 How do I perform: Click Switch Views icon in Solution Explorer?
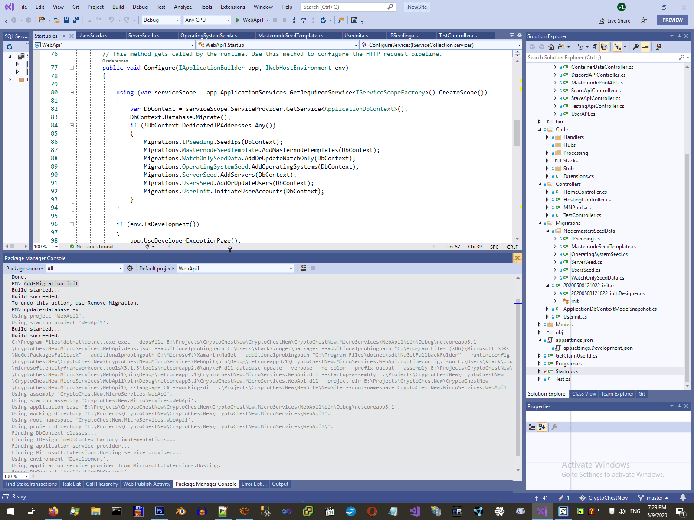pyautogui.click(x=561, y=47)
